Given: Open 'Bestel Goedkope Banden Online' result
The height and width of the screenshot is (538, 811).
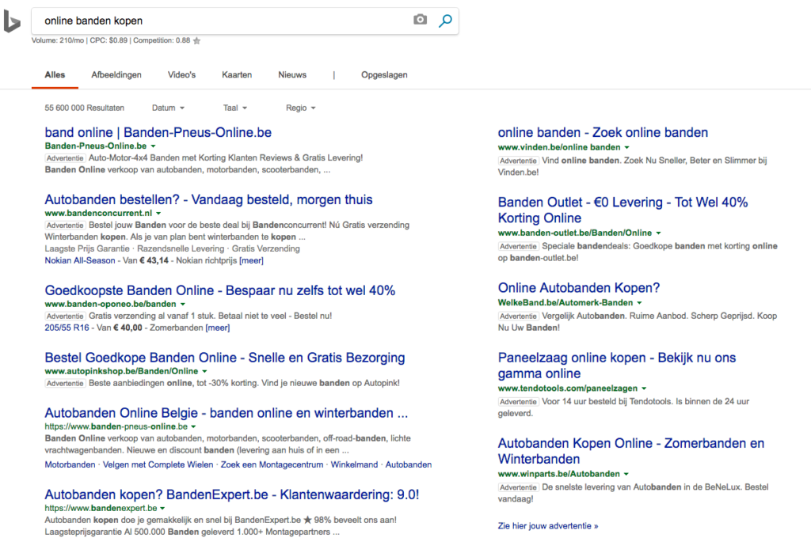Looking at the screenshot, I should tap(225, 358).
